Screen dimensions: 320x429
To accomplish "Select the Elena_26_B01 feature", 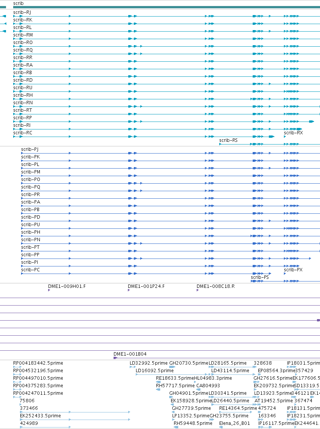I will point(234,423).
